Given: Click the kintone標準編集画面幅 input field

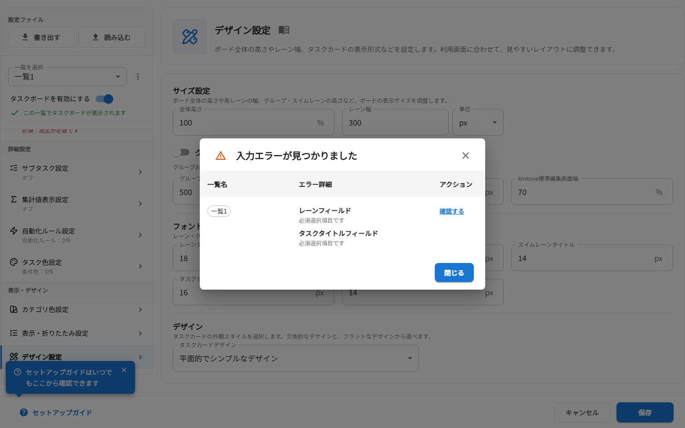Looking at the screenshot, I should click(x=592, y=192).
